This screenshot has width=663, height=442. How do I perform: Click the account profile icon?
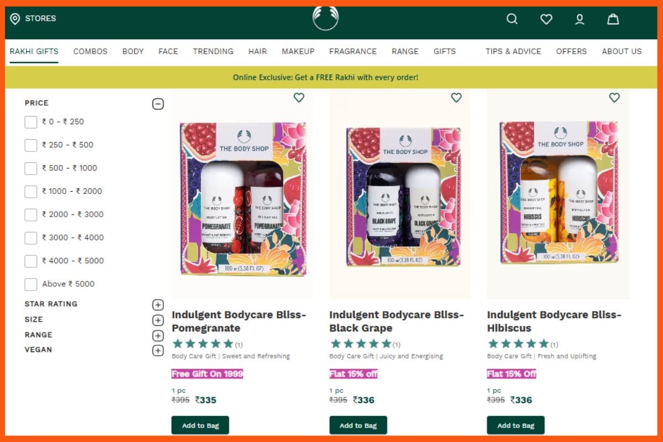point(580,19)
